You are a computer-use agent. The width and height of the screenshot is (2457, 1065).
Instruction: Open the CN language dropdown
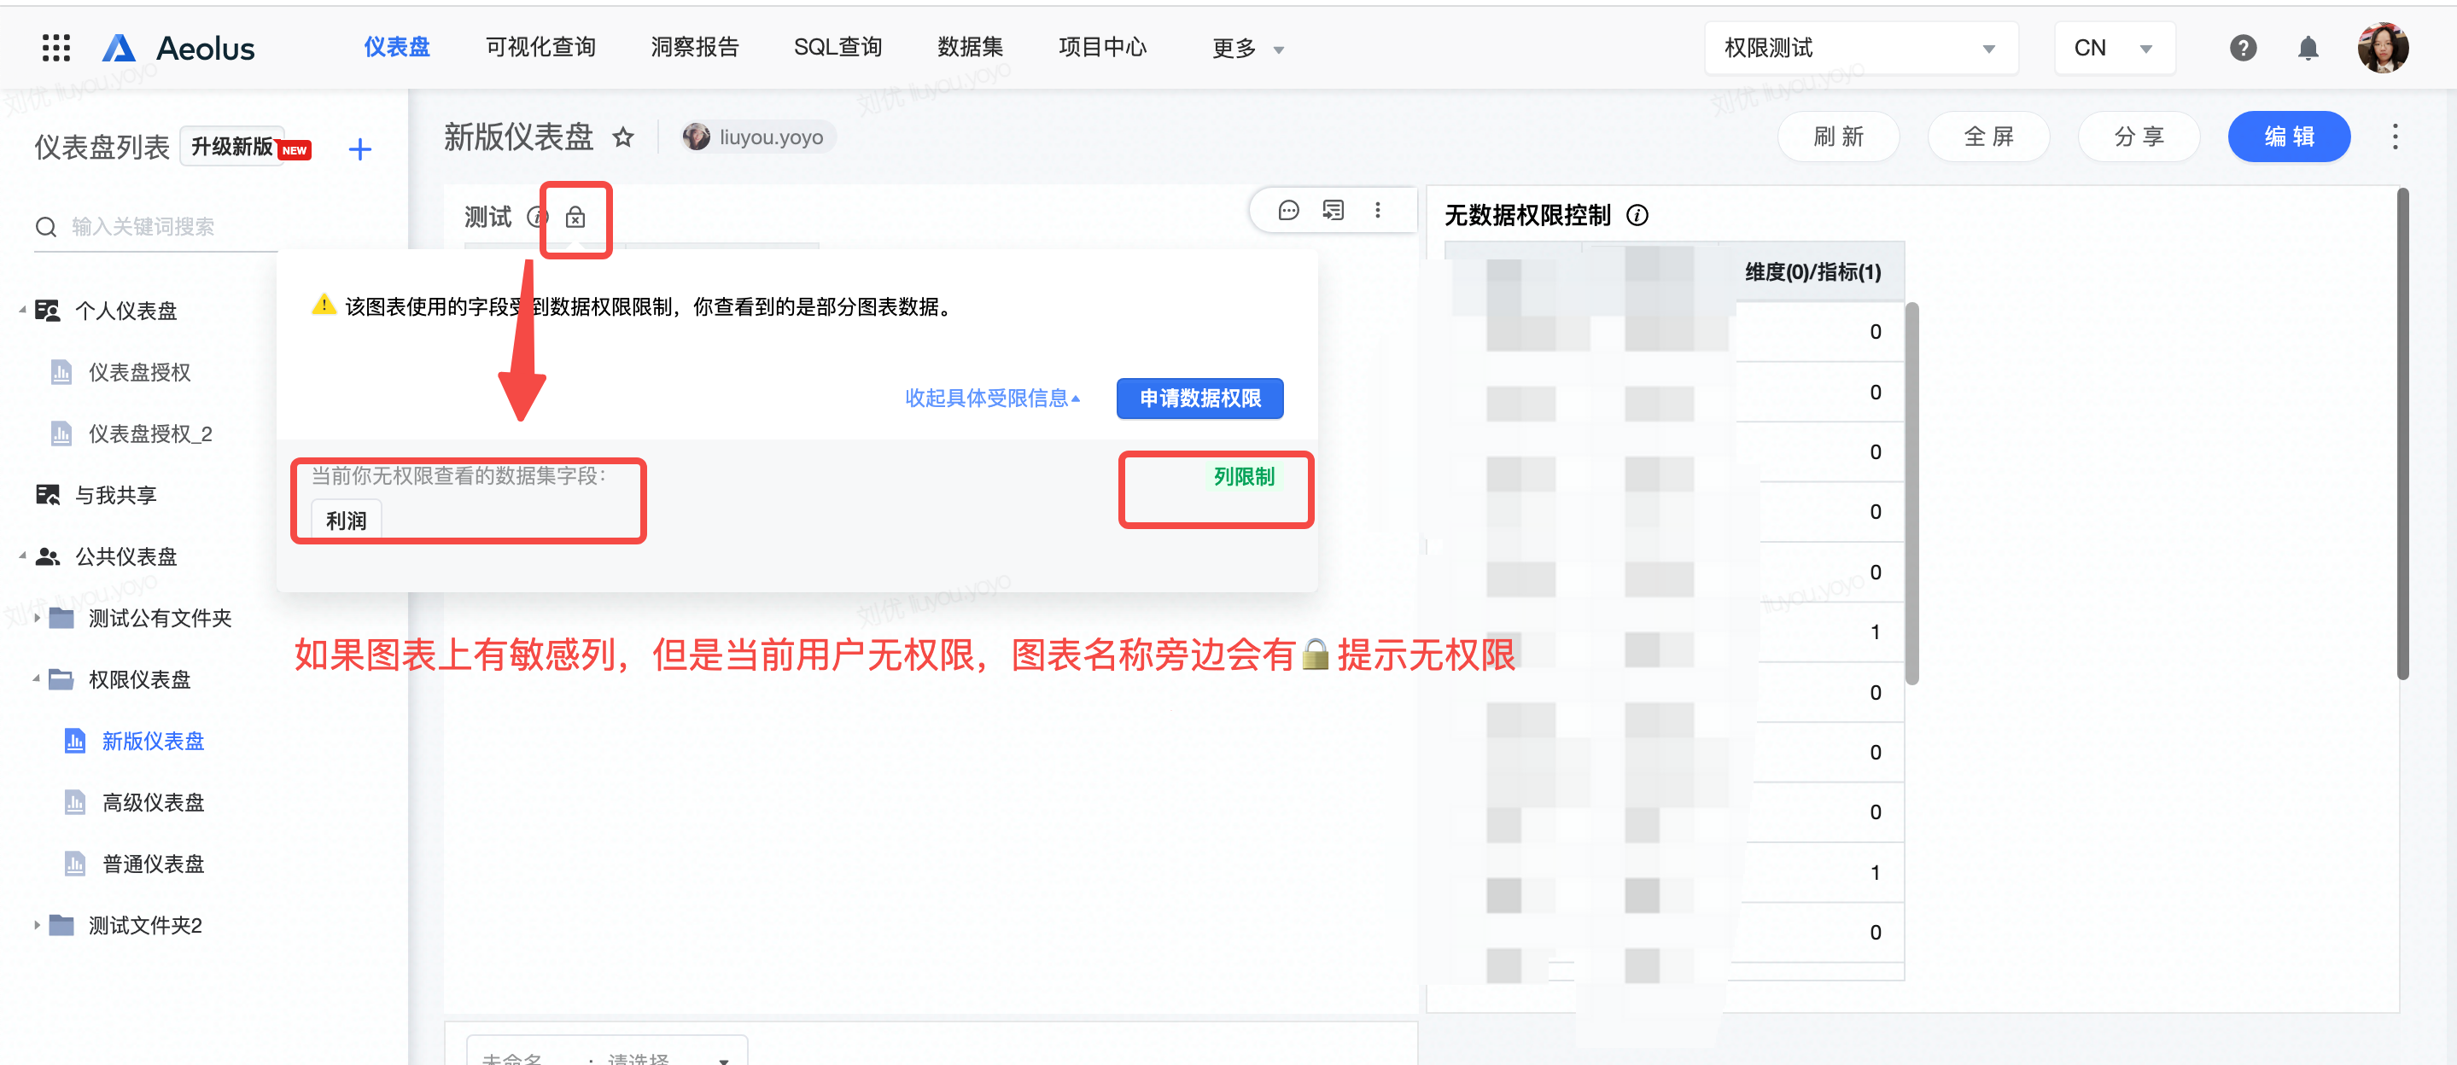click(x=2114, y=48)
